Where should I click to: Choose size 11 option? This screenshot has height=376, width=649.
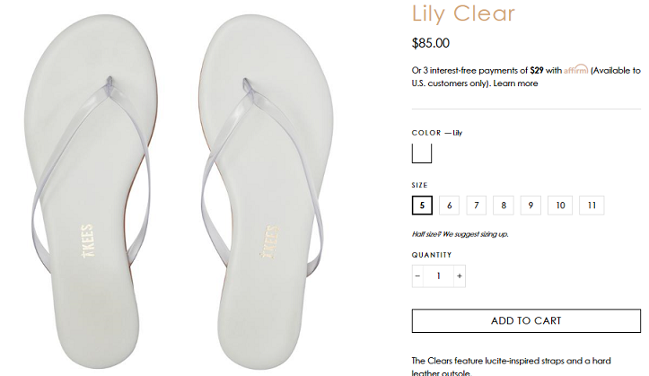[x=592, y=205]
